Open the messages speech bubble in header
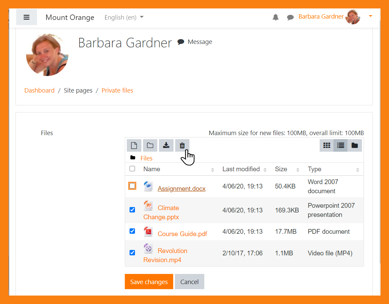 point(290,17)
